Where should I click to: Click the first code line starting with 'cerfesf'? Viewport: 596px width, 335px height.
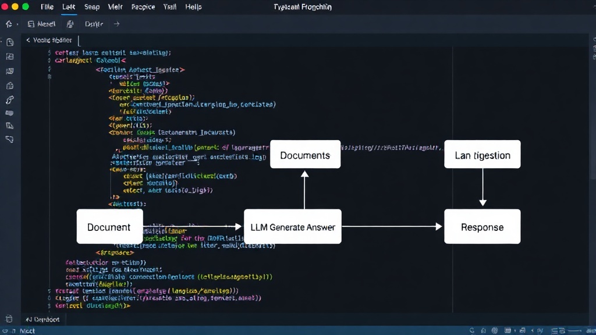pos(113,53)
